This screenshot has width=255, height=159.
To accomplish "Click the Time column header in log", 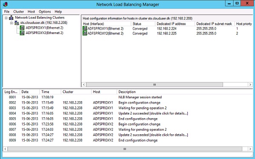I will (50, 92).
